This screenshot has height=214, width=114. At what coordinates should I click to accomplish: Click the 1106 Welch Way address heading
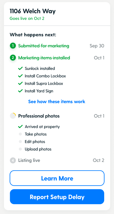(x=32, y=11)
